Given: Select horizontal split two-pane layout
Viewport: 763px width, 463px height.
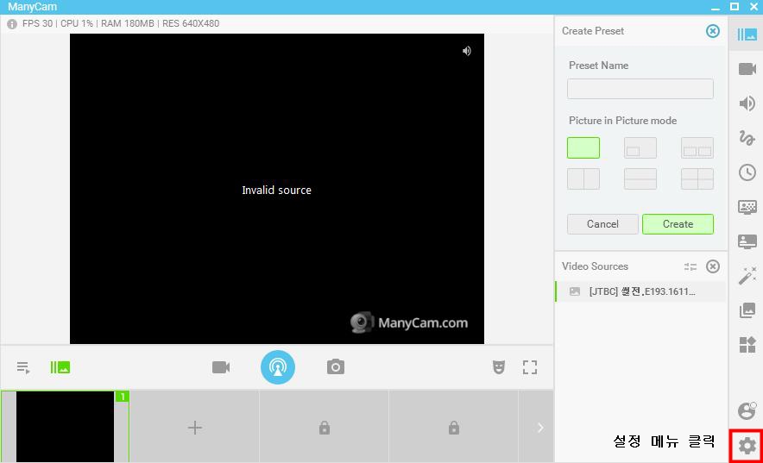Looking at the screenshot, I should [x=640, y=178].
